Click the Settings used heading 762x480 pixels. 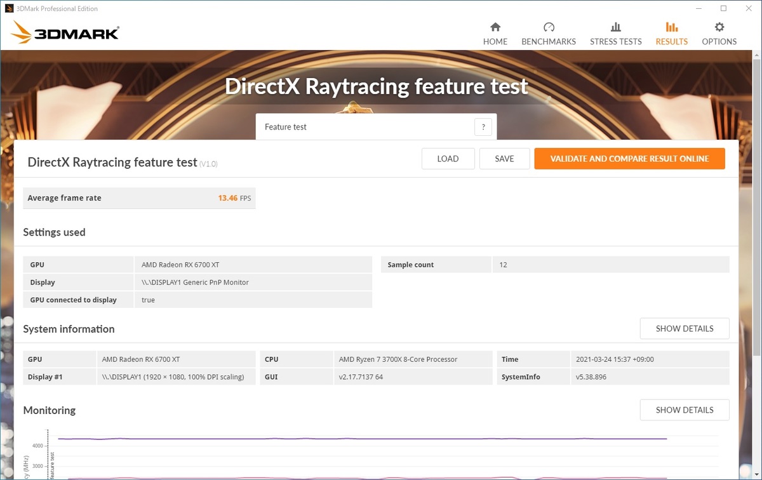(x=54, y=232)
